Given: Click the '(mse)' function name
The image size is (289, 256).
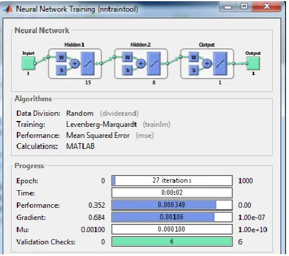Looking at the screenshot, I should tap(145, 136).
